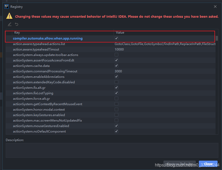Image resolution: width=222 pixels, height=170 pixels.
Task: Select actionSystem.getContextByRecentMouseEvent key text
Action: tap(47, 104)
